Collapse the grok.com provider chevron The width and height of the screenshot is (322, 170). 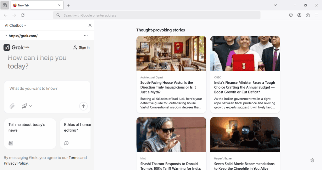coord(6,36)
